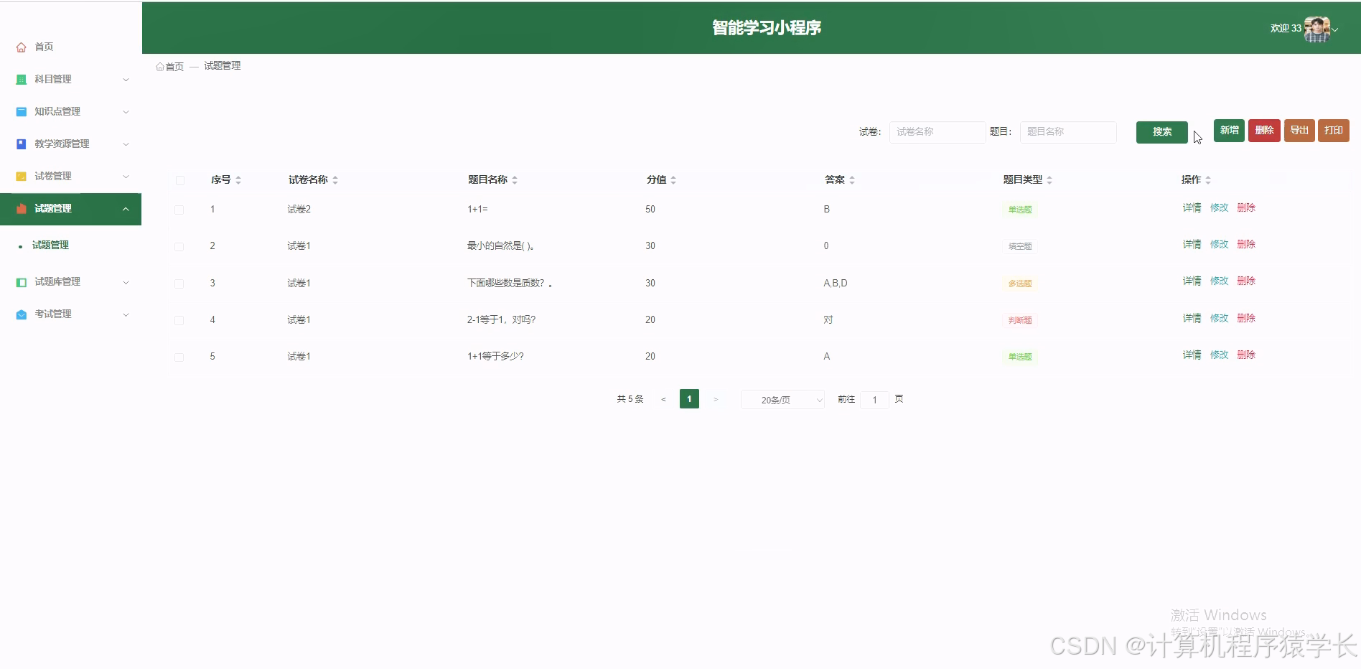Click the home icon beside 首页 in sidebar
Image resolution: width=1361 pixels, height=669 pixels.
coord(21,47)
